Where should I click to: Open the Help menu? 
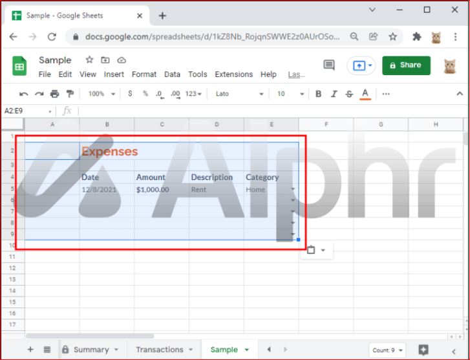click(x=268, y=74)
